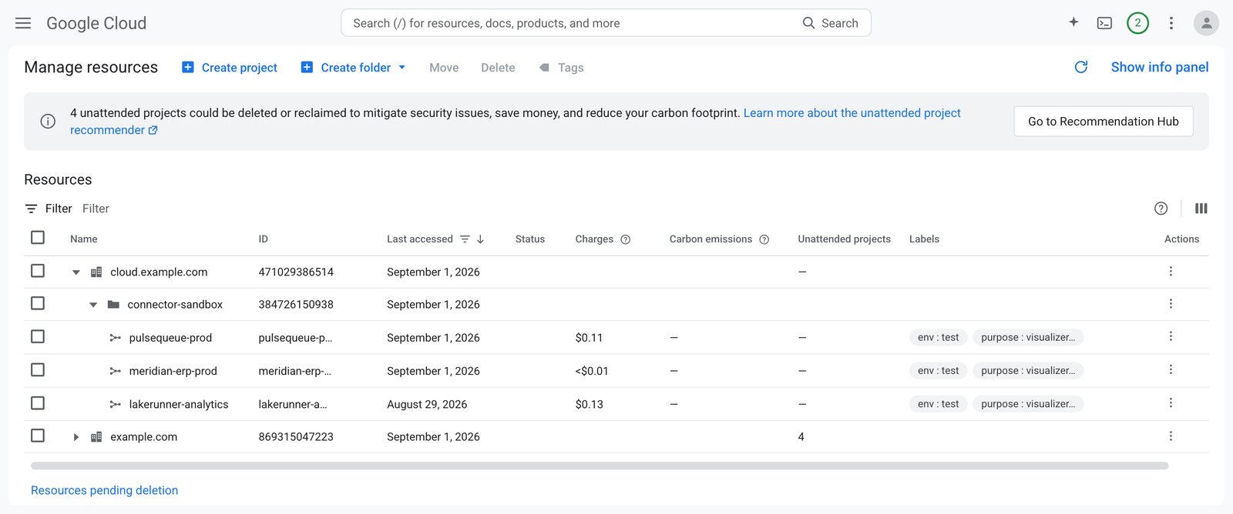The height and width of the screenshot is (514, 1233).
Task: Open actions menu for meridian-erp-prod
Action: [x=1171, y=370]
